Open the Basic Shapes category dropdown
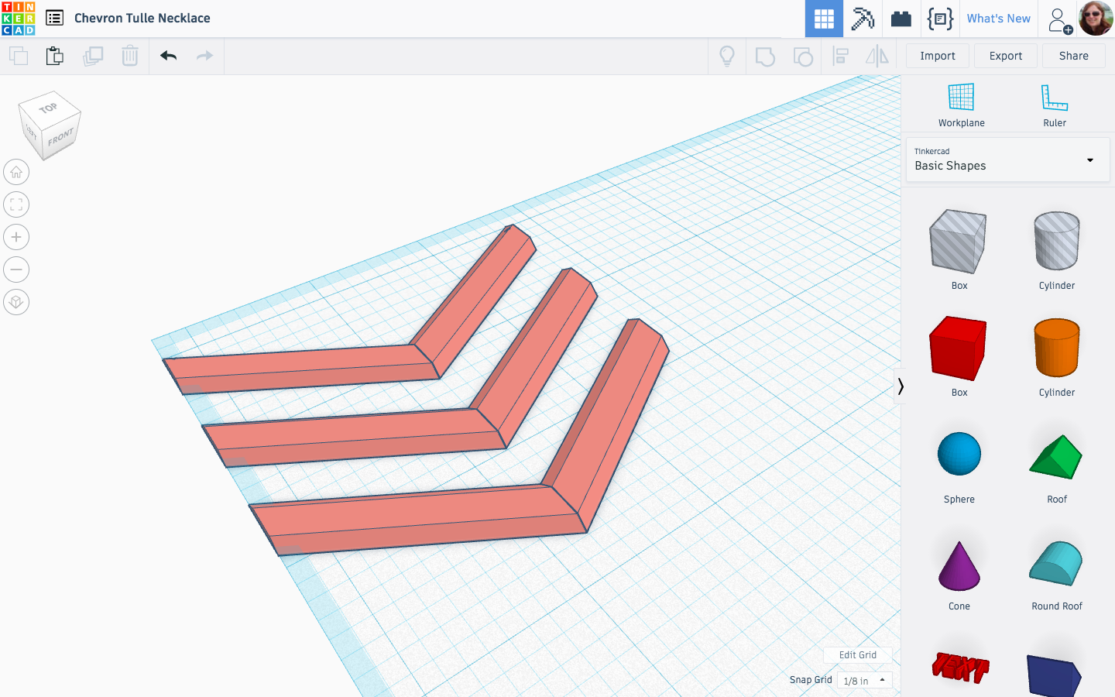Viewport: 1115px width, 697px height. (x=1007, y=160)
